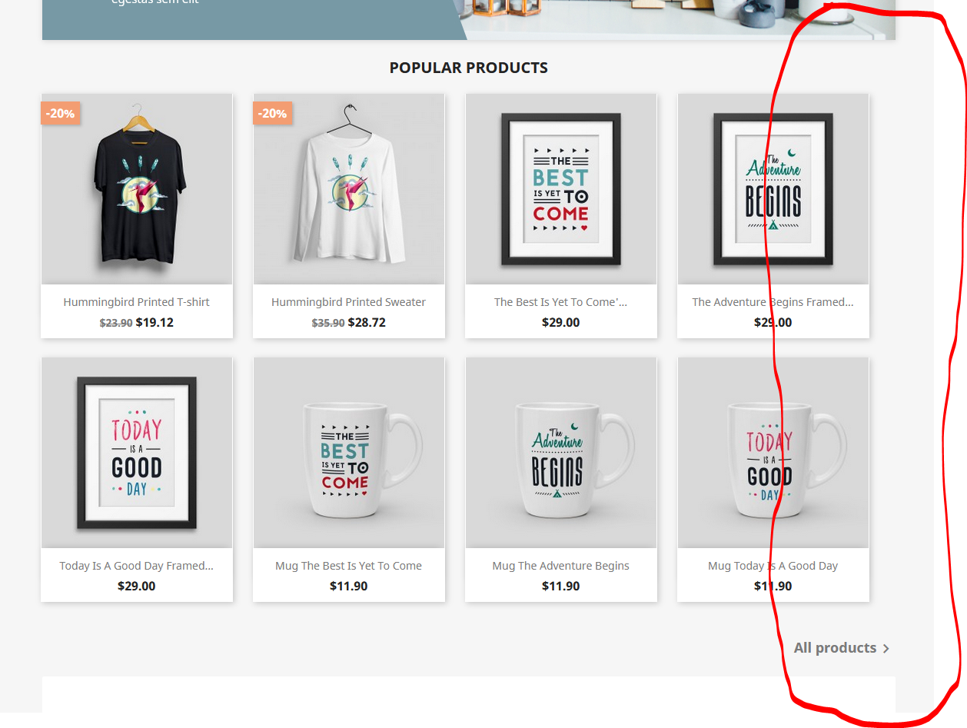This screenshot has height=728, width=967.
Task: Open the Mug The Adventure Begins image
Action: pos(561,453)
